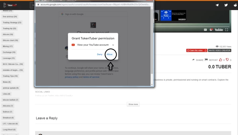Viewport: 238px width, 135px height.
Task: Open the terms of service link
Action: [91, 77]
